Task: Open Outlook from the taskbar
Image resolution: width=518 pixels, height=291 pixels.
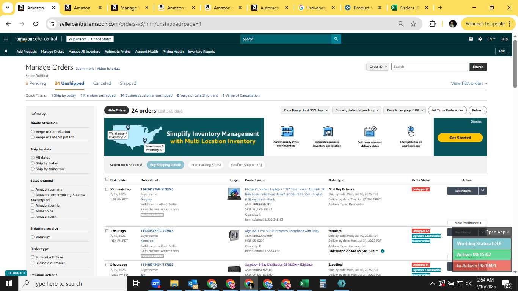Action: [193, 283]
